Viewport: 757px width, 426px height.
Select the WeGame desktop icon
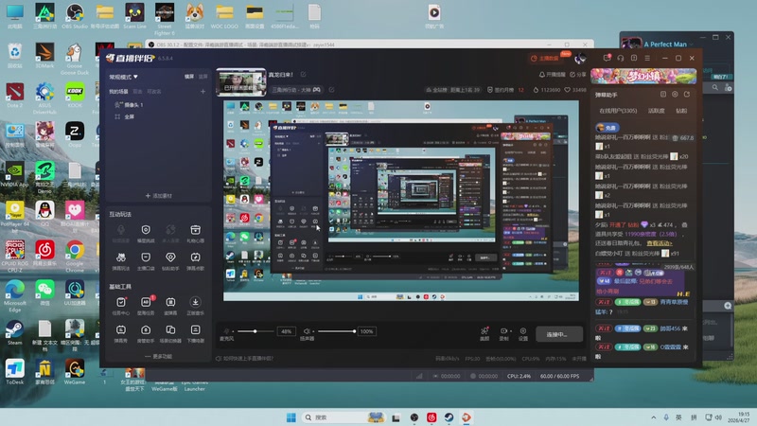click(x=75, y=372)
